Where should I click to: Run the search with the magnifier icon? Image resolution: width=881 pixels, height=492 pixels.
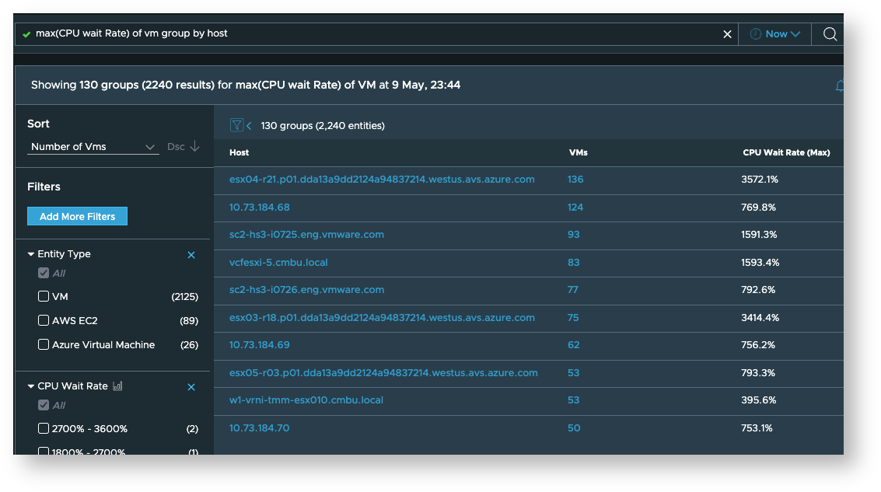[x=830, y=34]
